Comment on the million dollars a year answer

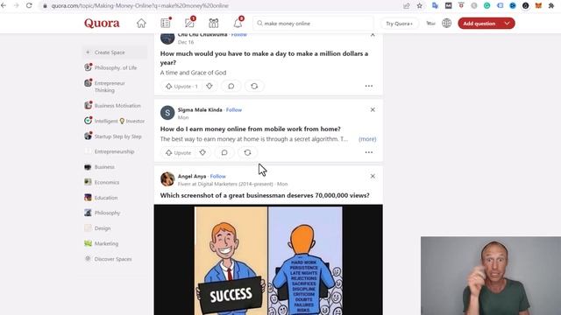click(231, 86)
